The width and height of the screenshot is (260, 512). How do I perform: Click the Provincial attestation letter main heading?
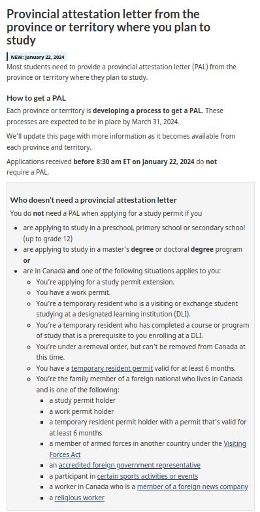pyautogui.click(x=108, y=27)
